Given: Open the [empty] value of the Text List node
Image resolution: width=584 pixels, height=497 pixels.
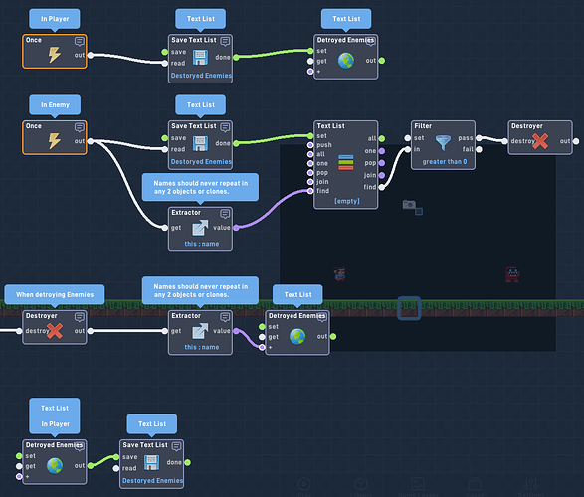Looking at the screenshot, I should click(x=347, y=201).
